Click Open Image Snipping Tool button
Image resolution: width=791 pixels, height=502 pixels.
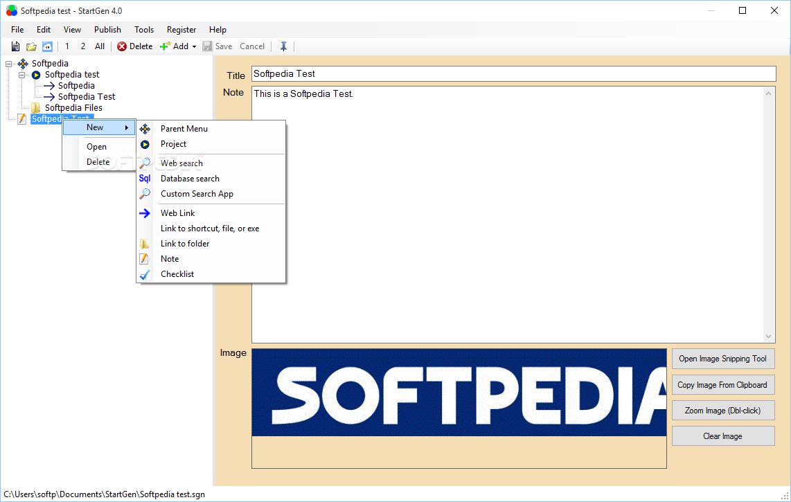click(723, 359)
